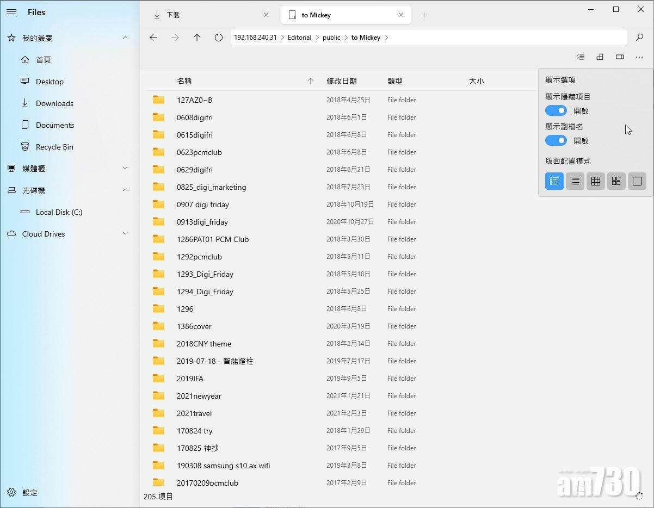The image size is (654, 508).
Task: Open the three-dots more options menu
Action: [639, 57]
